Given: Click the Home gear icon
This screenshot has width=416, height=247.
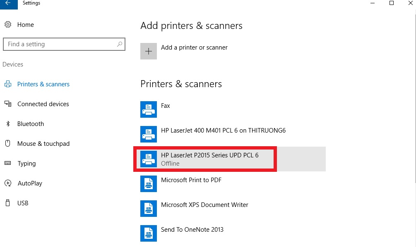Looking at the screenshot, I should [8, 25].
